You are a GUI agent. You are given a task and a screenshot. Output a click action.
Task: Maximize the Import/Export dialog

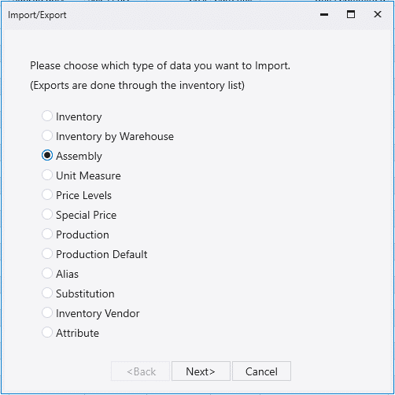pyautogui.click(x=351, y=14)
